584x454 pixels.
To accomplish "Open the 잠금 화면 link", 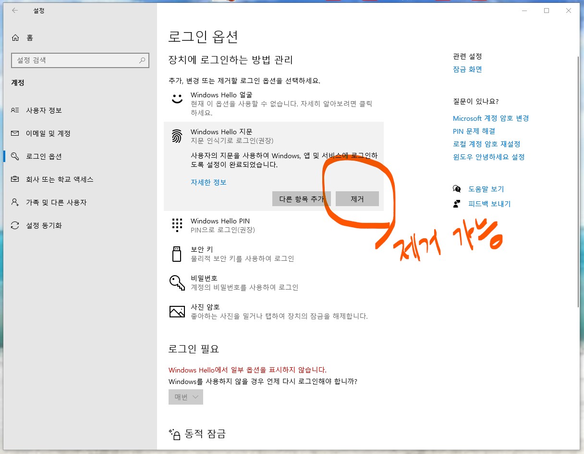I will pyautogui.click(x=467, y=70).
